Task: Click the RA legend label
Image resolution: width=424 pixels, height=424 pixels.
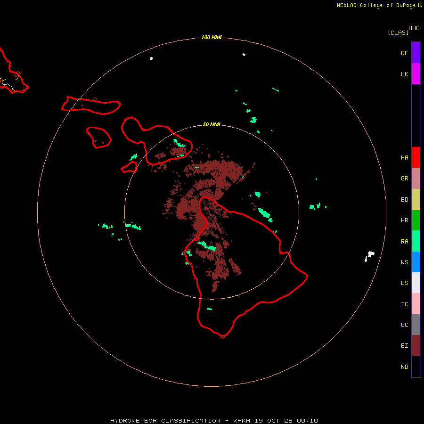Action: coord(404,242)
